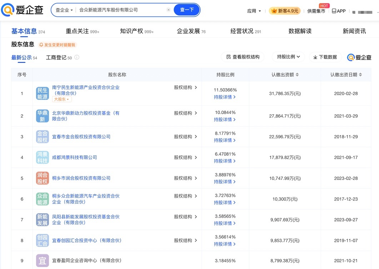The image size is (379, 269).
Task: Expand 股权结构 for 北京华鼎新动力
Action: (186, 113)
